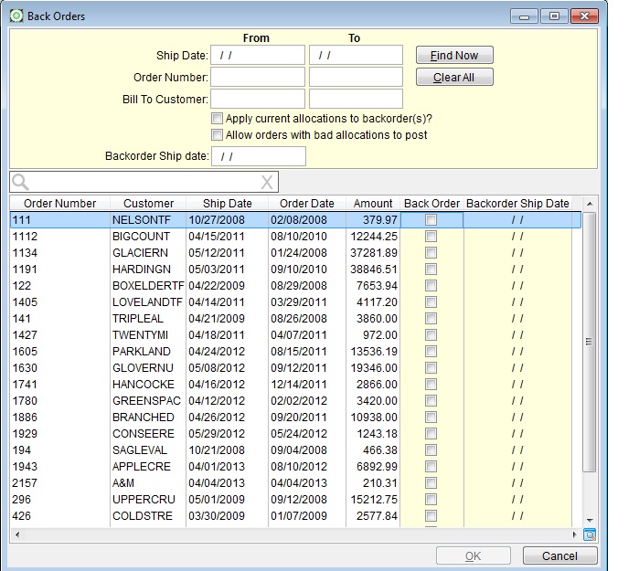Screen dimensions: 639x571
Task: Enable 'Apply current allocations to backorder(s)?'
Action: (x=217, y=119)
